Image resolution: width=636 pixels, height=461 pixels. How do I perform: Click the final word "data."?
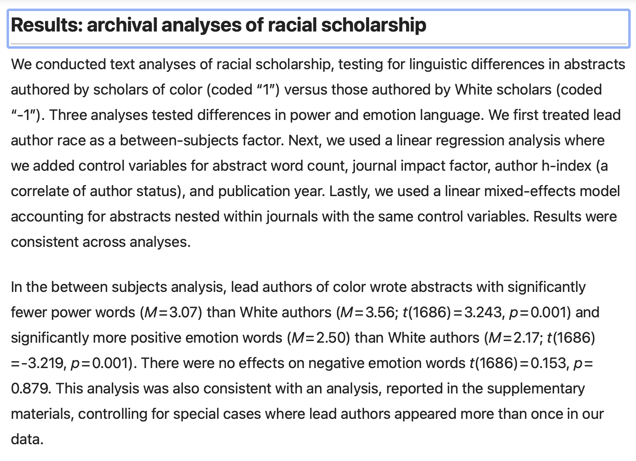tap(27, 439)
